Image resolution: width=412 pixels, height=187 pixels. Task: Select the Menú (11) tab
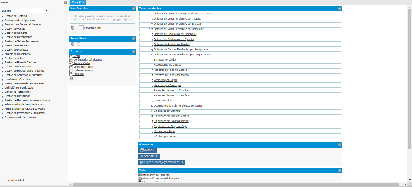click(78, 2)
